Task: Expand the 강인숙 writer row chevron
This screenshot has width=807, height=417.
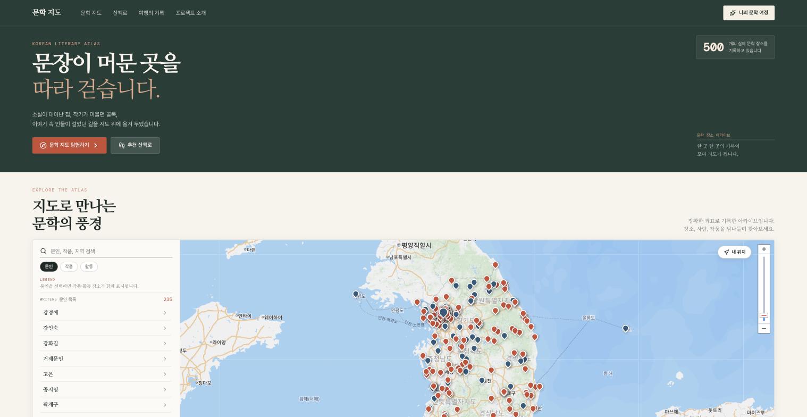Action: click(165, 328)
